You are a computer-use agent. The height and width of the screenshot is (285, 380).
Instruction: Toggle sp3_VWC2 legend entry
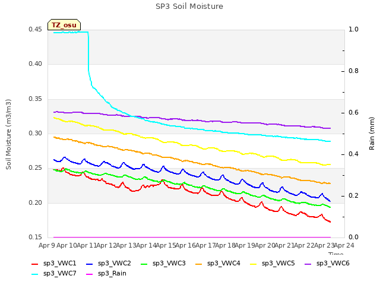108,264
